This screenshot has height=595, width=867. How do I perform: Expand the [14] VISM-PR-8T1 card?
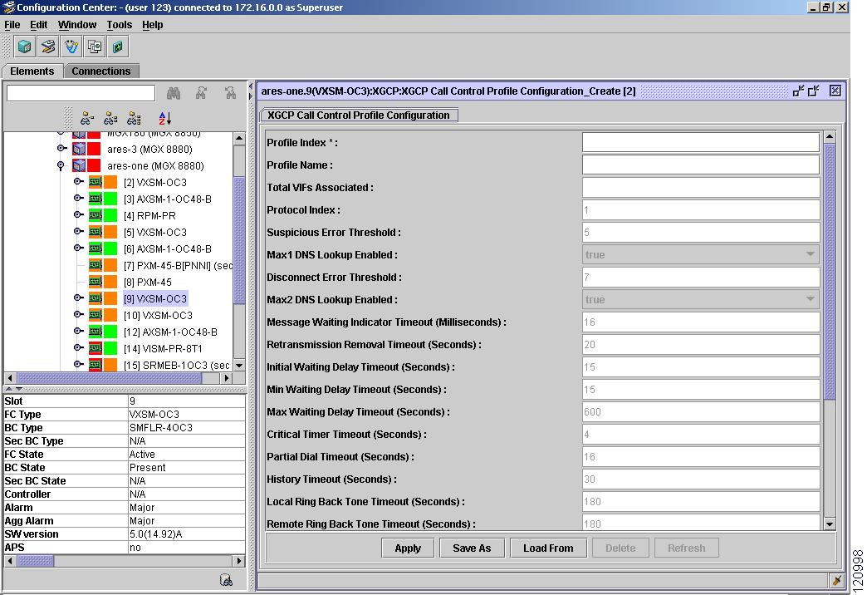point(78,347)
